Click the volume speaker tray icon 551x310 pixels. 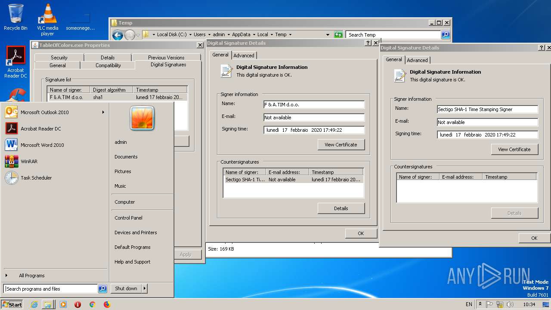[x=511, y=304]
